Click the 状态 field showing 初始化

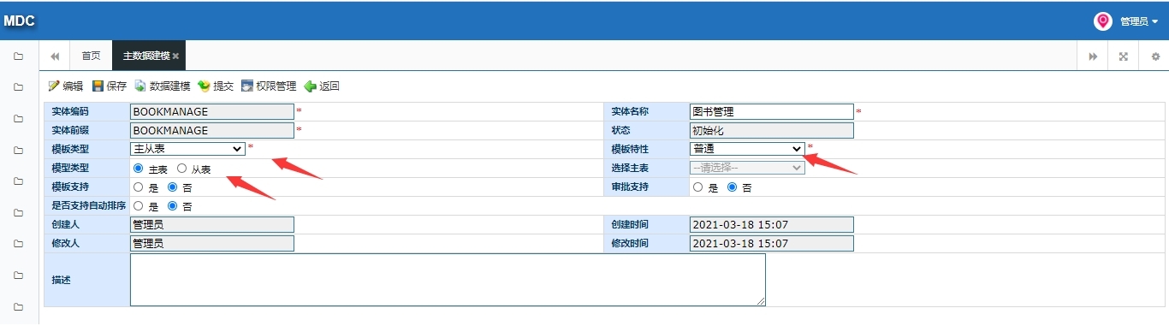[x=772, y=130]
